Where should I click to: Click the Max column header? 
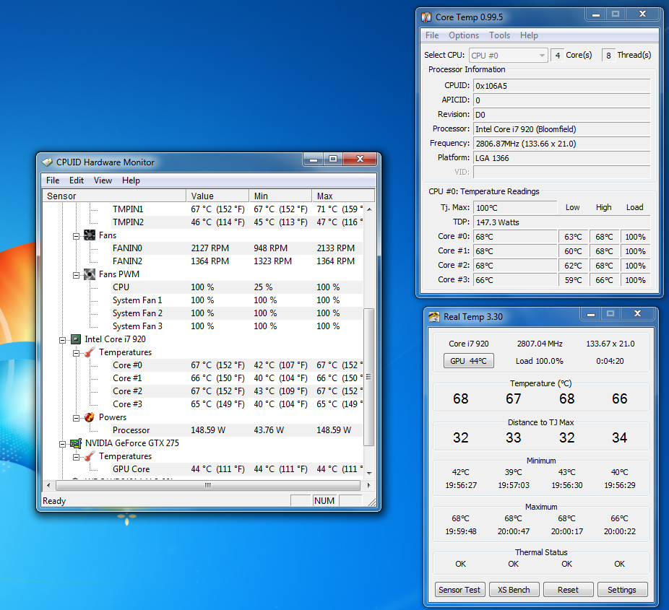[x=343, y=196]
